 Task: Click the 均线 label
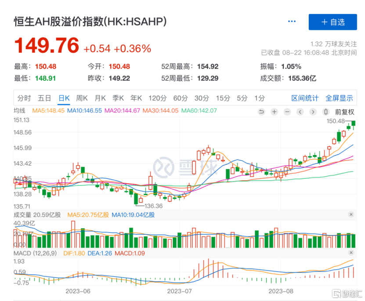(19, 111)
